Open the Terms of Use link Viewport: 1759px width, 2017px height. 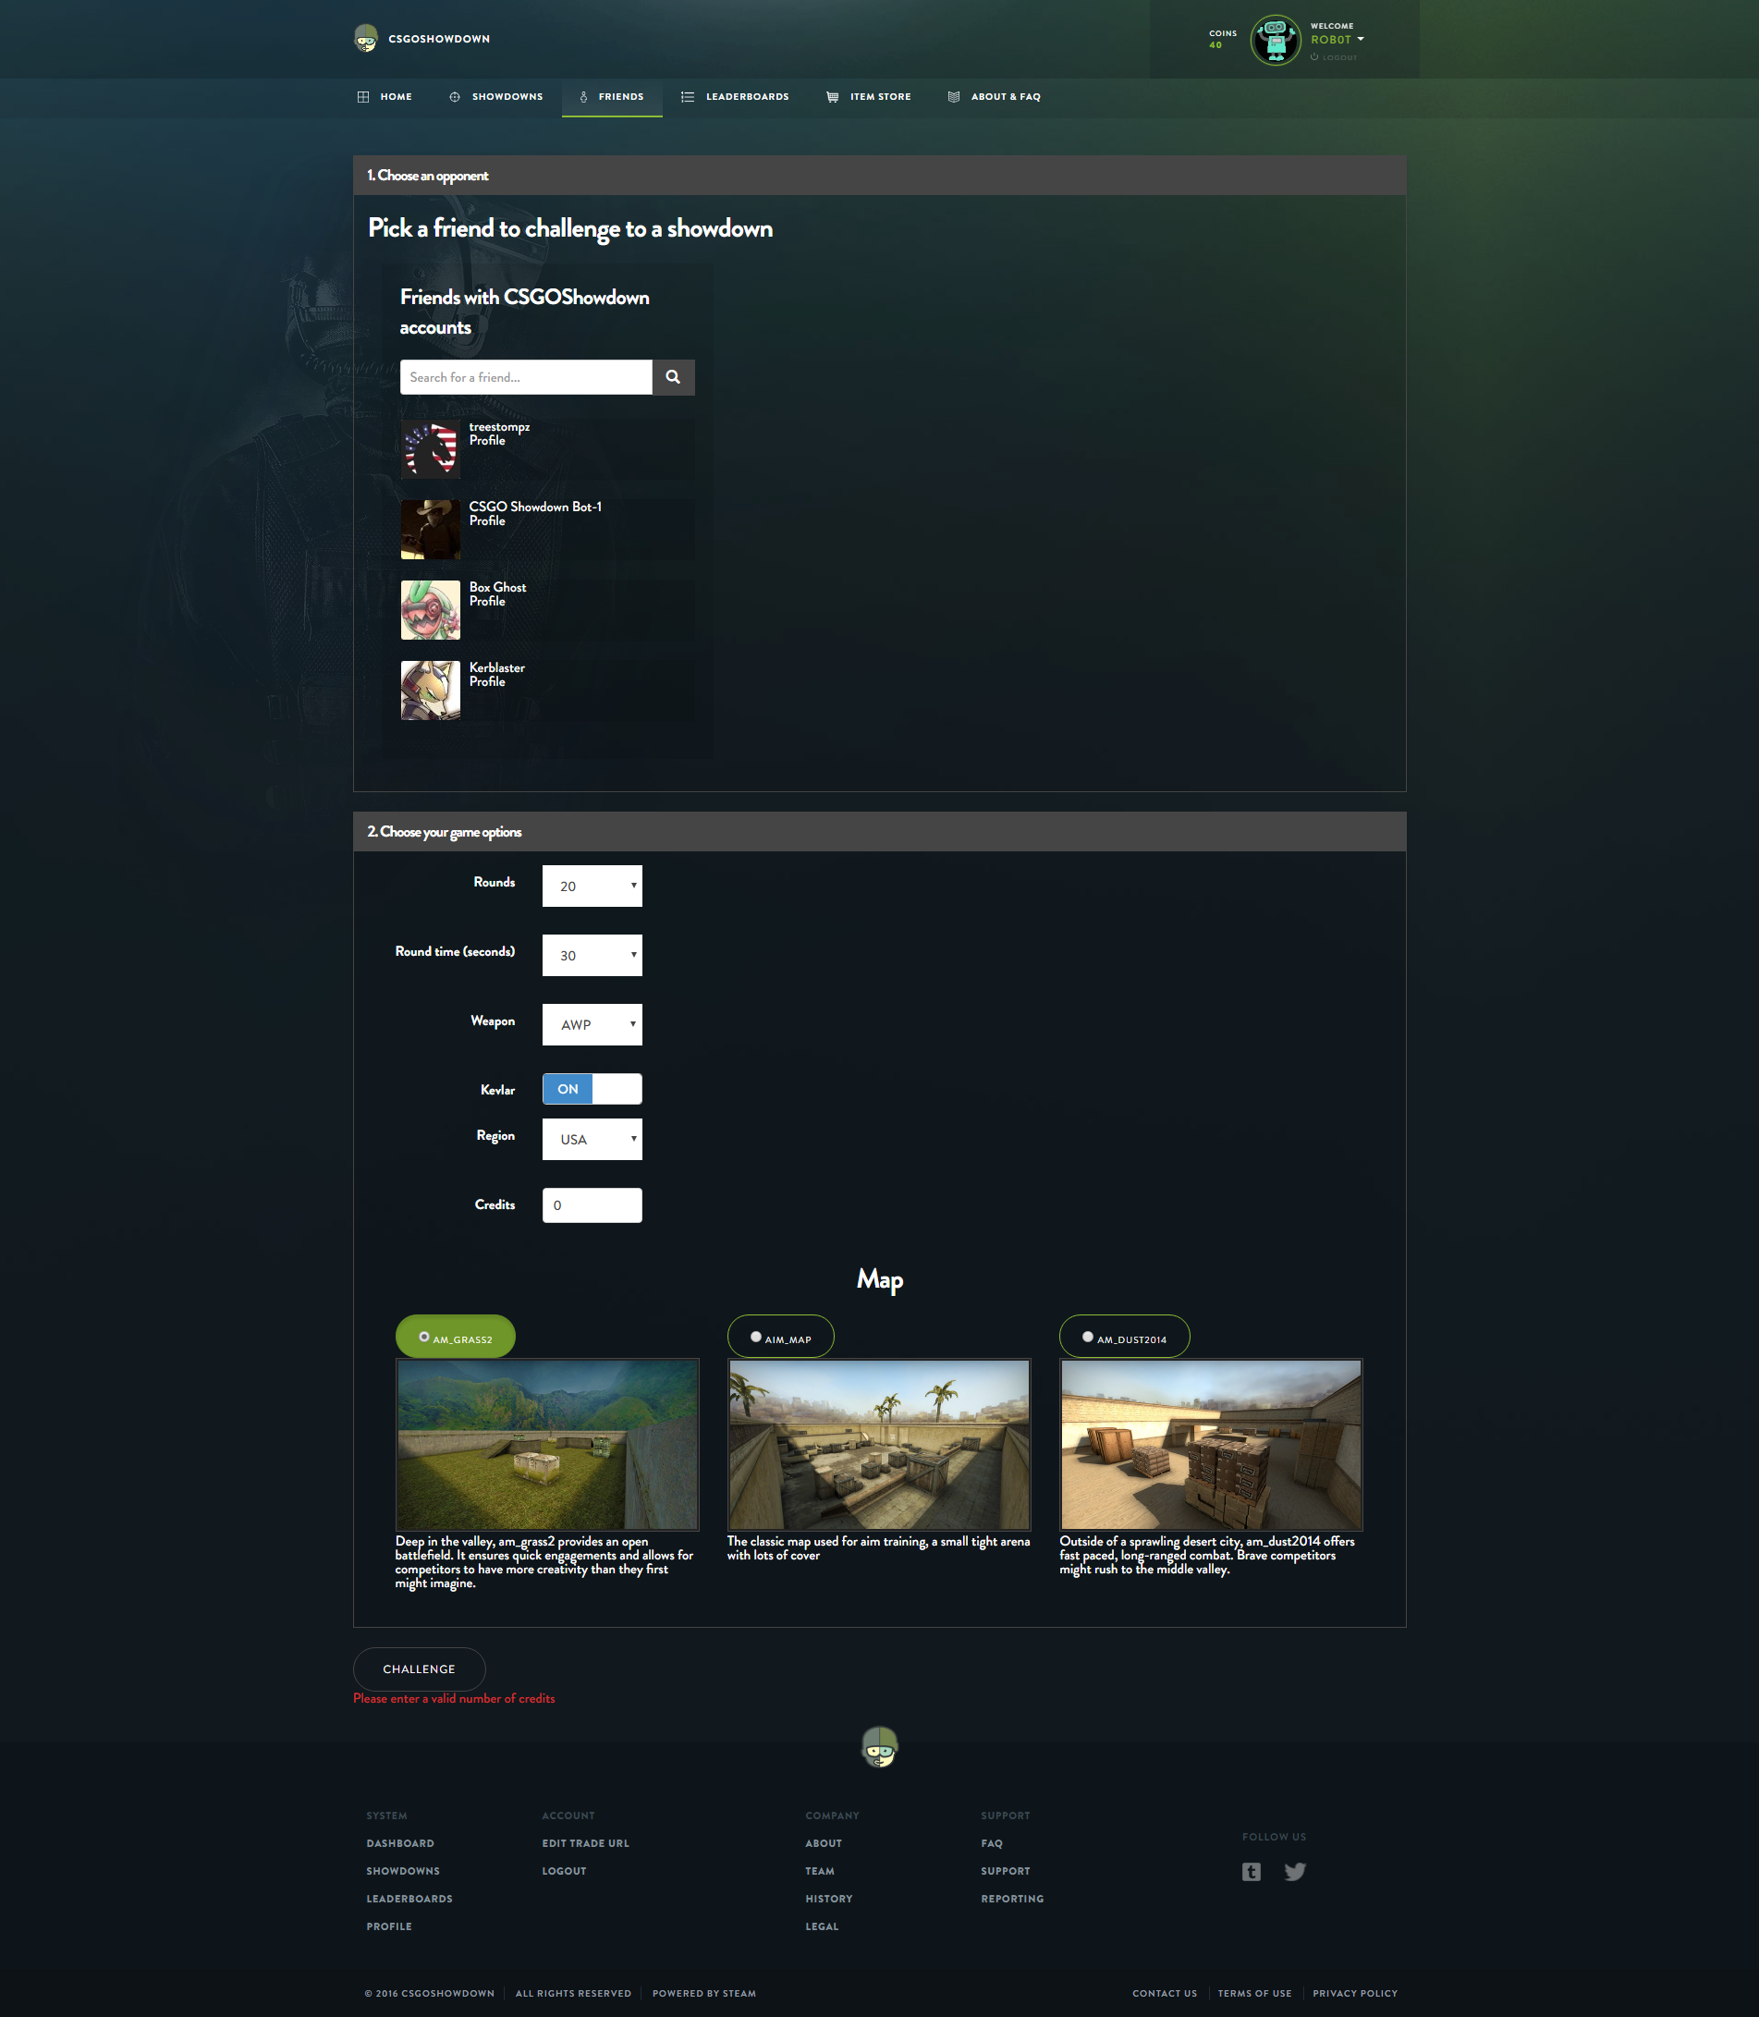click(x=1254, y=1994)
